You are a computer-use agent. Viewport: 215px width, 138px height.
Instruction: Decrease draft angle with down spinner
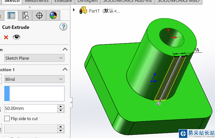61,131
